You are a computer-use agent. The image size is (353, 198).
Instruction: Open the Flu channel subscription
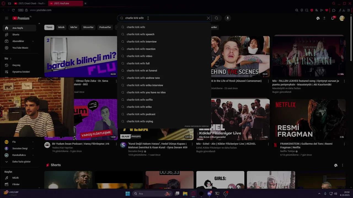(x=19, y=142)
